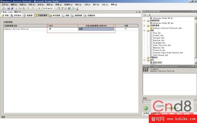The width and height of the screenshot is (197, 123).
Task: Click the green checkmark deployment status icon
Action: (x=146, y=108)
